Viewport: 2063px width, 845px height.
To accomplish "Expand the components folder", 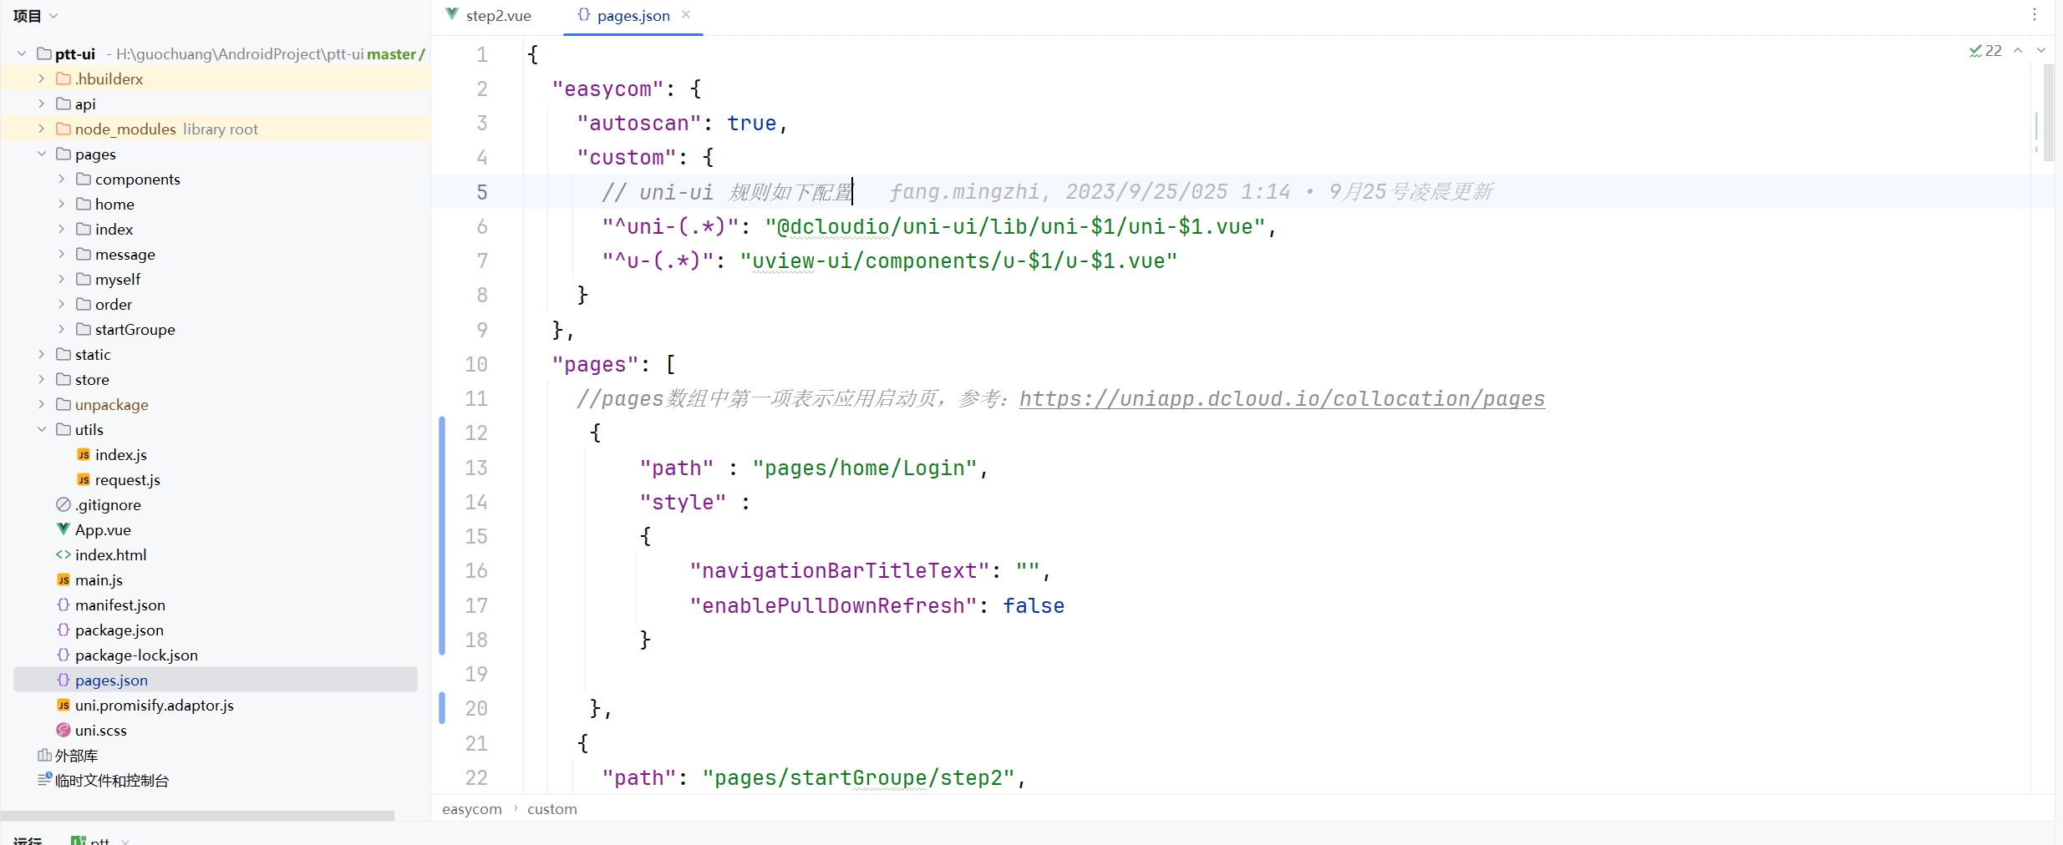I will [61, 179].
